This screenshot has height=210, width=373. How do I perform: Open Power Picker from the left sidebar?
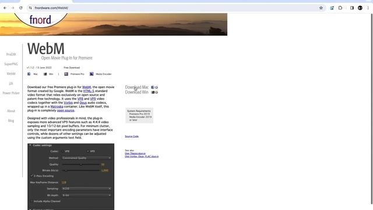tap(11, 93)
